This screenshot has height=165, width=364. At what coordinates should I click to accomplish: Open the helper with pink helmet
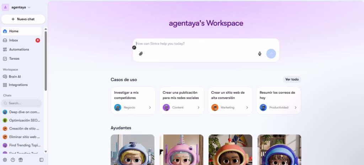[x=182, y=150]
